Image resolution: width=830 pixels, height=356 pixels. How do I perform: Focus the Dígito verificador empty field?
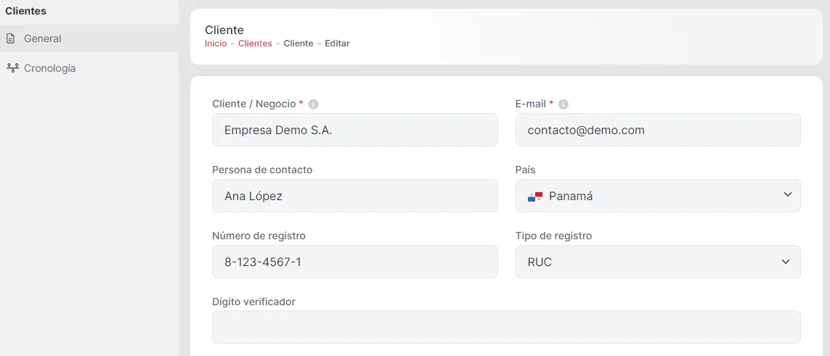506,327
